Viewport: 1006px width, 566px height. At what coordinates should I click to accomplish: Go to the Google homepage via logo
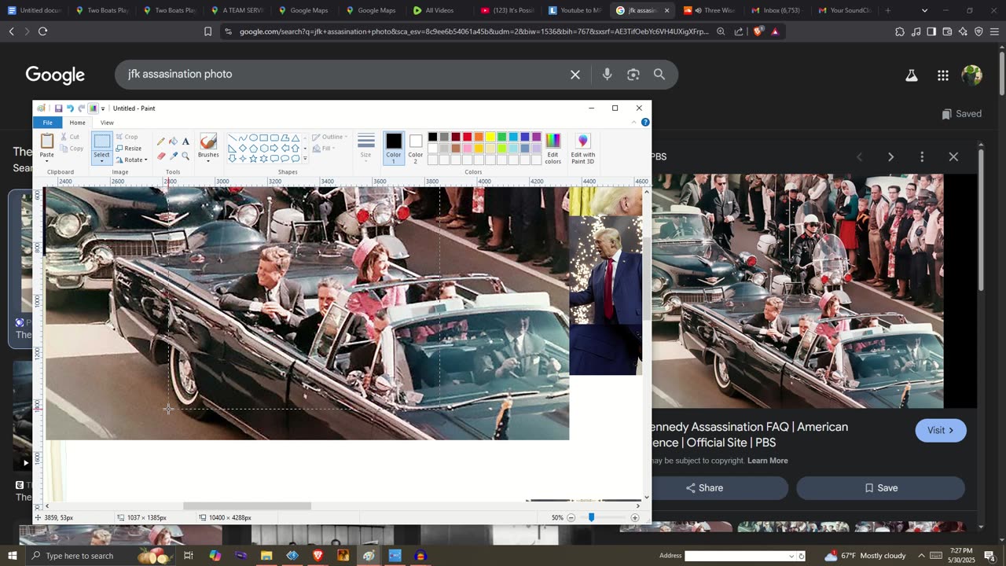point(55,75)
